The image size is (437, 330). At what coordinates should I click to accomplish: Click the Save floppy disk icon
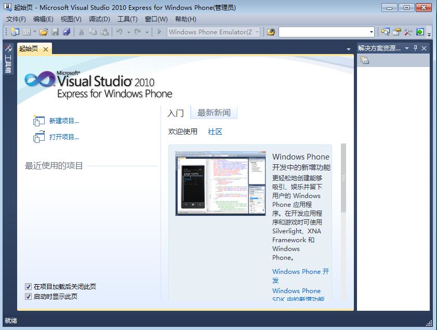click(x=55, y=32)
